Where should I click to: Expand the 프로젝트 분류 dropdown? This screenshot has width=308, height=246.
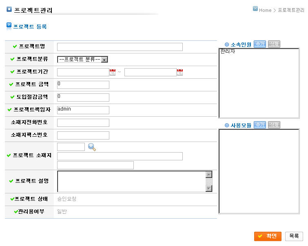tap(104, 60)
